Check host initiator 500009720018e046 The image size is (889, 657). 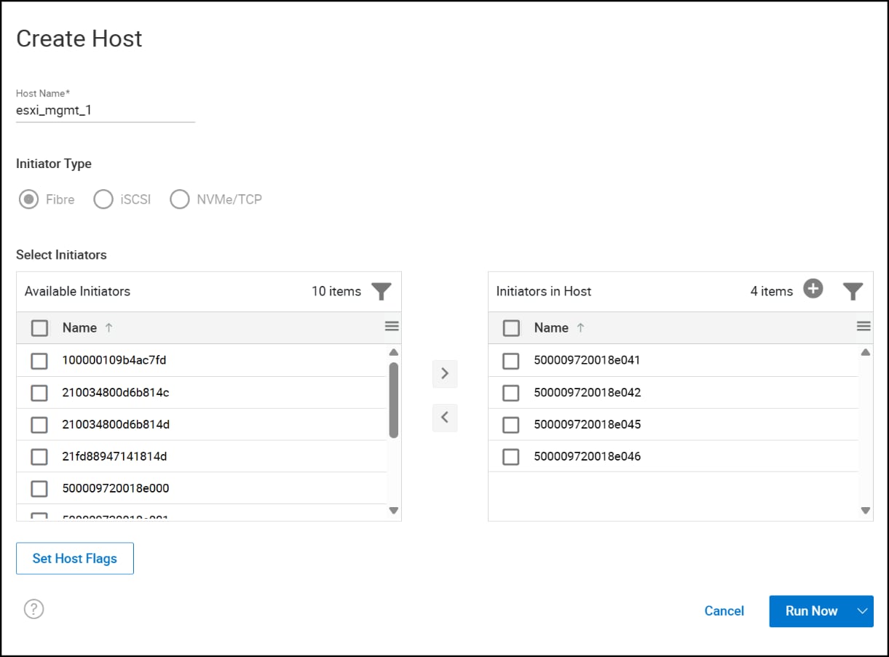[x=511, y=457]
